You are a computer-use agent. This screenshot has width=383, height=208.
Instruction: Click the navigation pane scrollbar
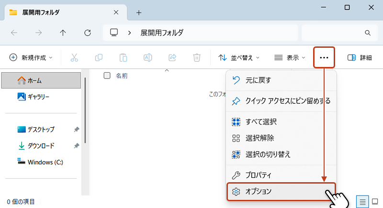coord(85,110)
